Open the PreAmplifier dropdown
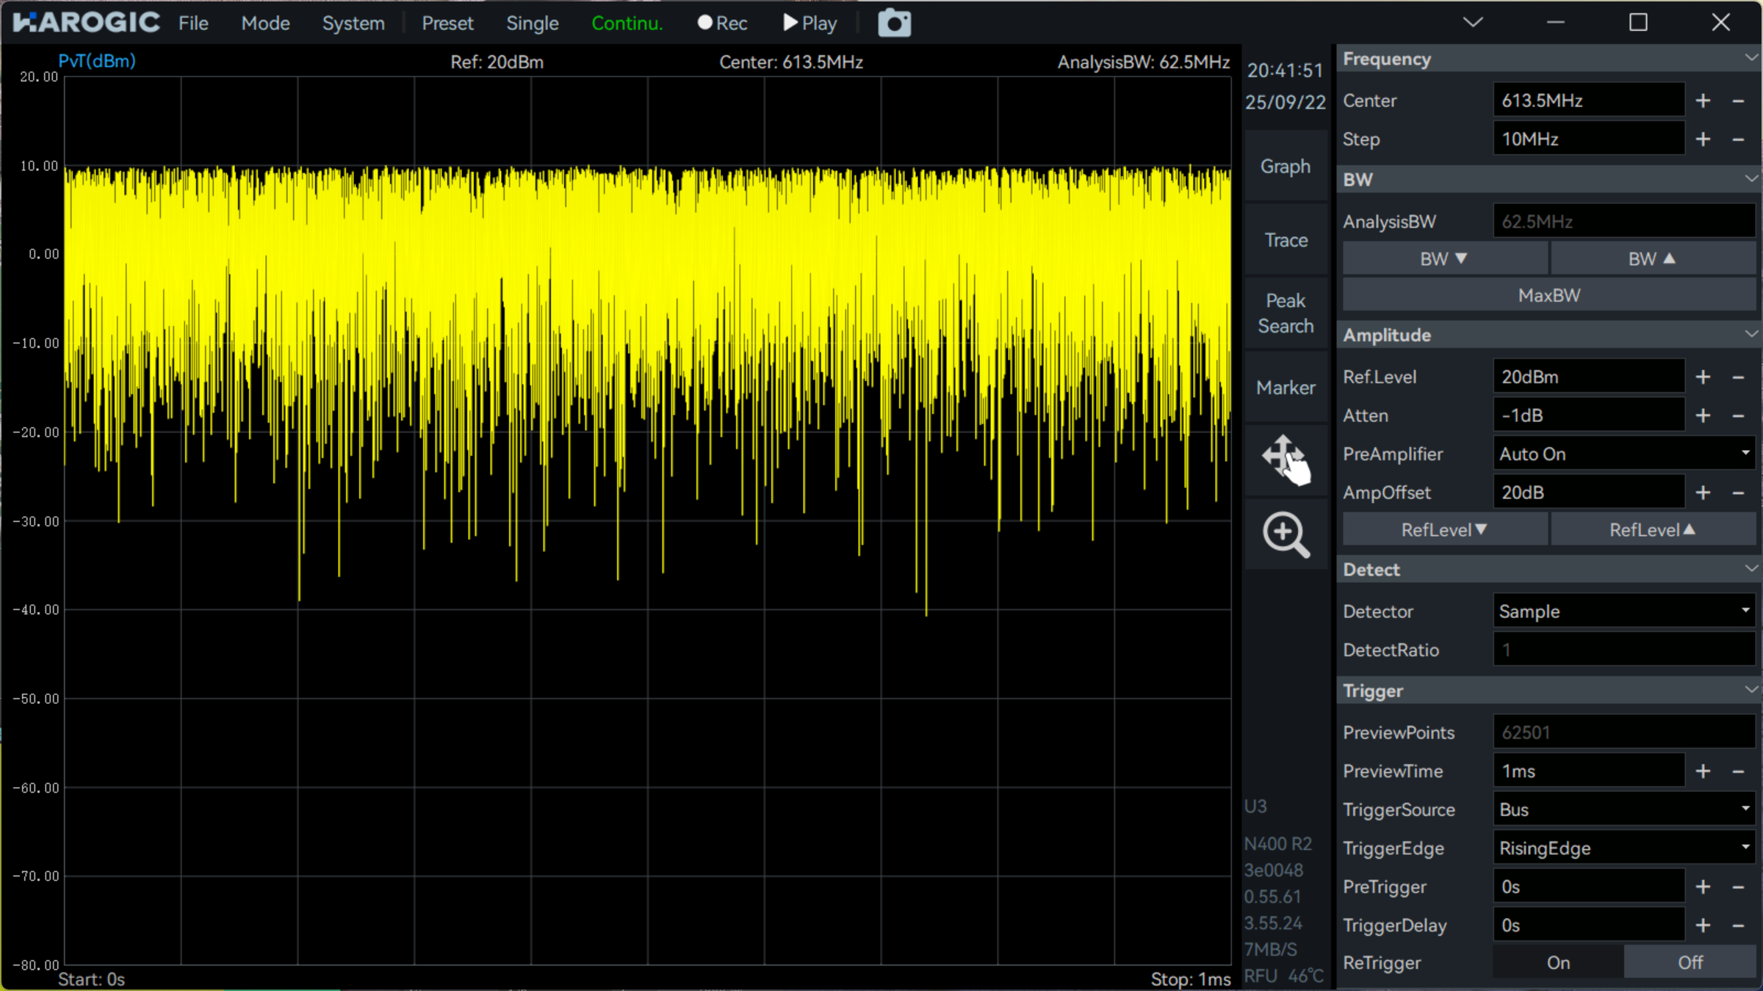This screenshot has width=1763, height=991. [x=1623, y=454]
